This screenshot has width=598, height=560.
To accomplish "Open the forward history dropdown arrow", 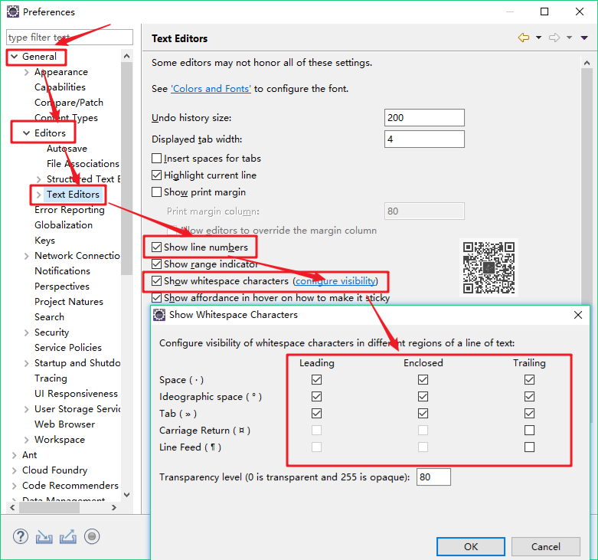I will pyautogui.click(x=569, y=38).
